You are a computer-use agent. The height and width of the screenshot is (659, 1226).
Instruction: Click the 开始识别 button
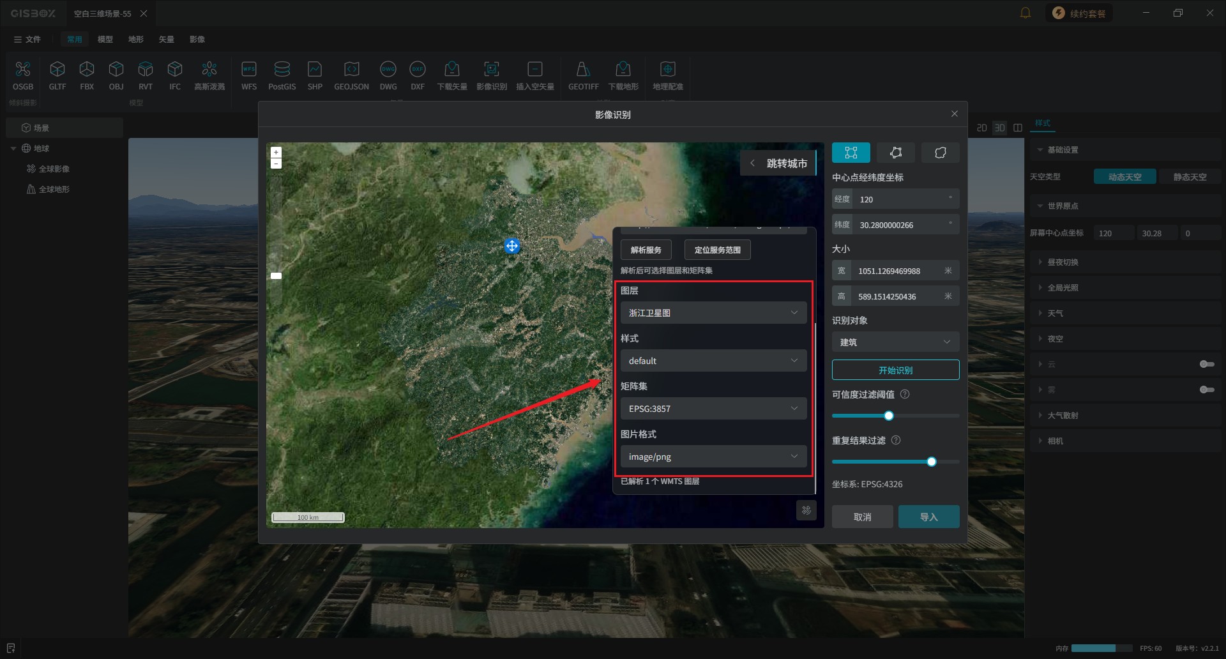pos(895,370)
